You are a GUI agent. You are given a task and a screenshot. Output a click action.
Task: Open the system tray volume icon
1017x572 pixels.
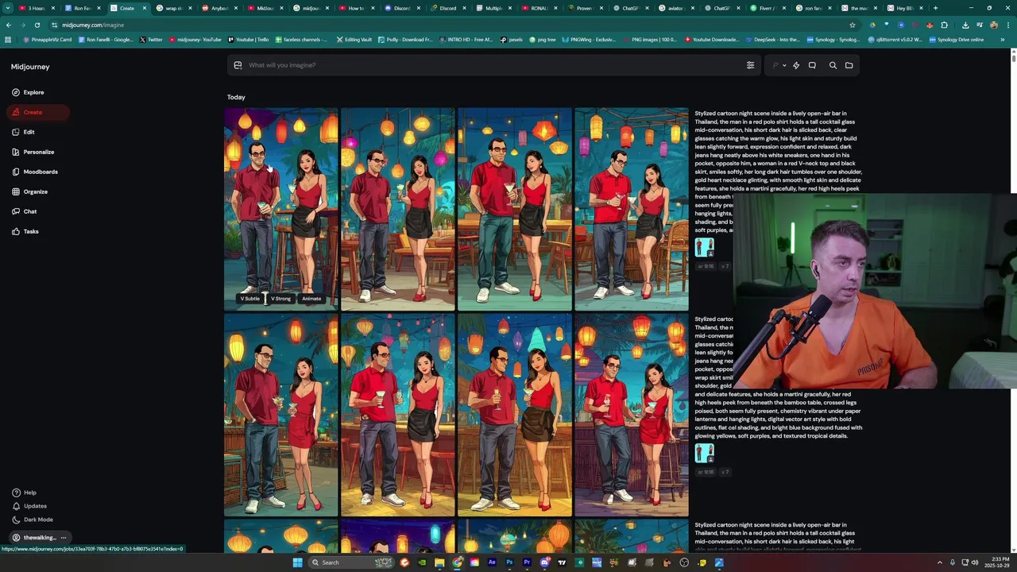pyautogui.click(x=974, y=562)
